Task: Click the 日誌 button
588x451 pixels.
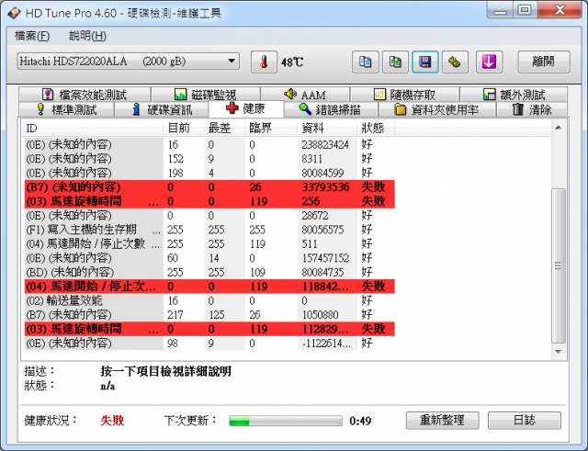Action: pyautogui.click(x=525, y=421)
